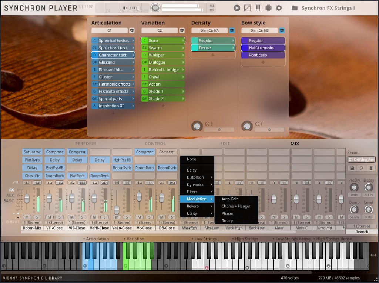Click the PreDly knob
379x283 pixels.
pos(354,187)
